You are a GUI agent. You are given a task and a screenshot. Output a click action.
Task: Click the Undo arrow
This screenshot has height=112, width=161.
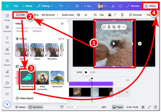click(x=61, y=6)
